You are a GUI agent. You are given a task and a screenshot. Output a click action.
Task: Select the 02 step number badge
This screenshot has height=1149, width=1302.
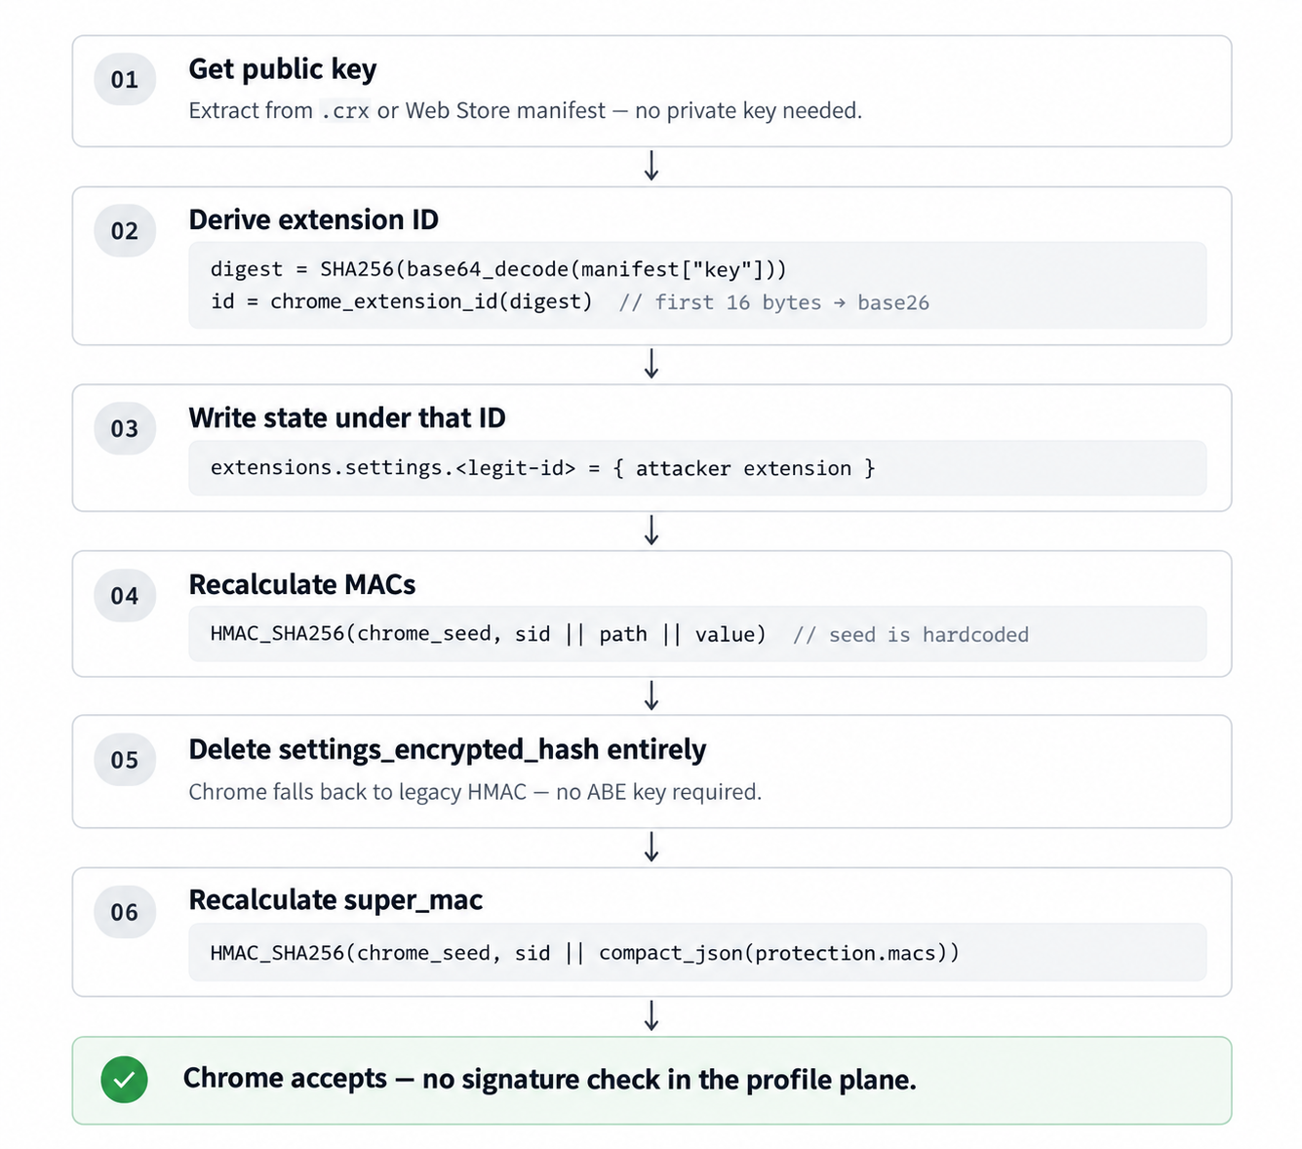(x=125, y=231)
